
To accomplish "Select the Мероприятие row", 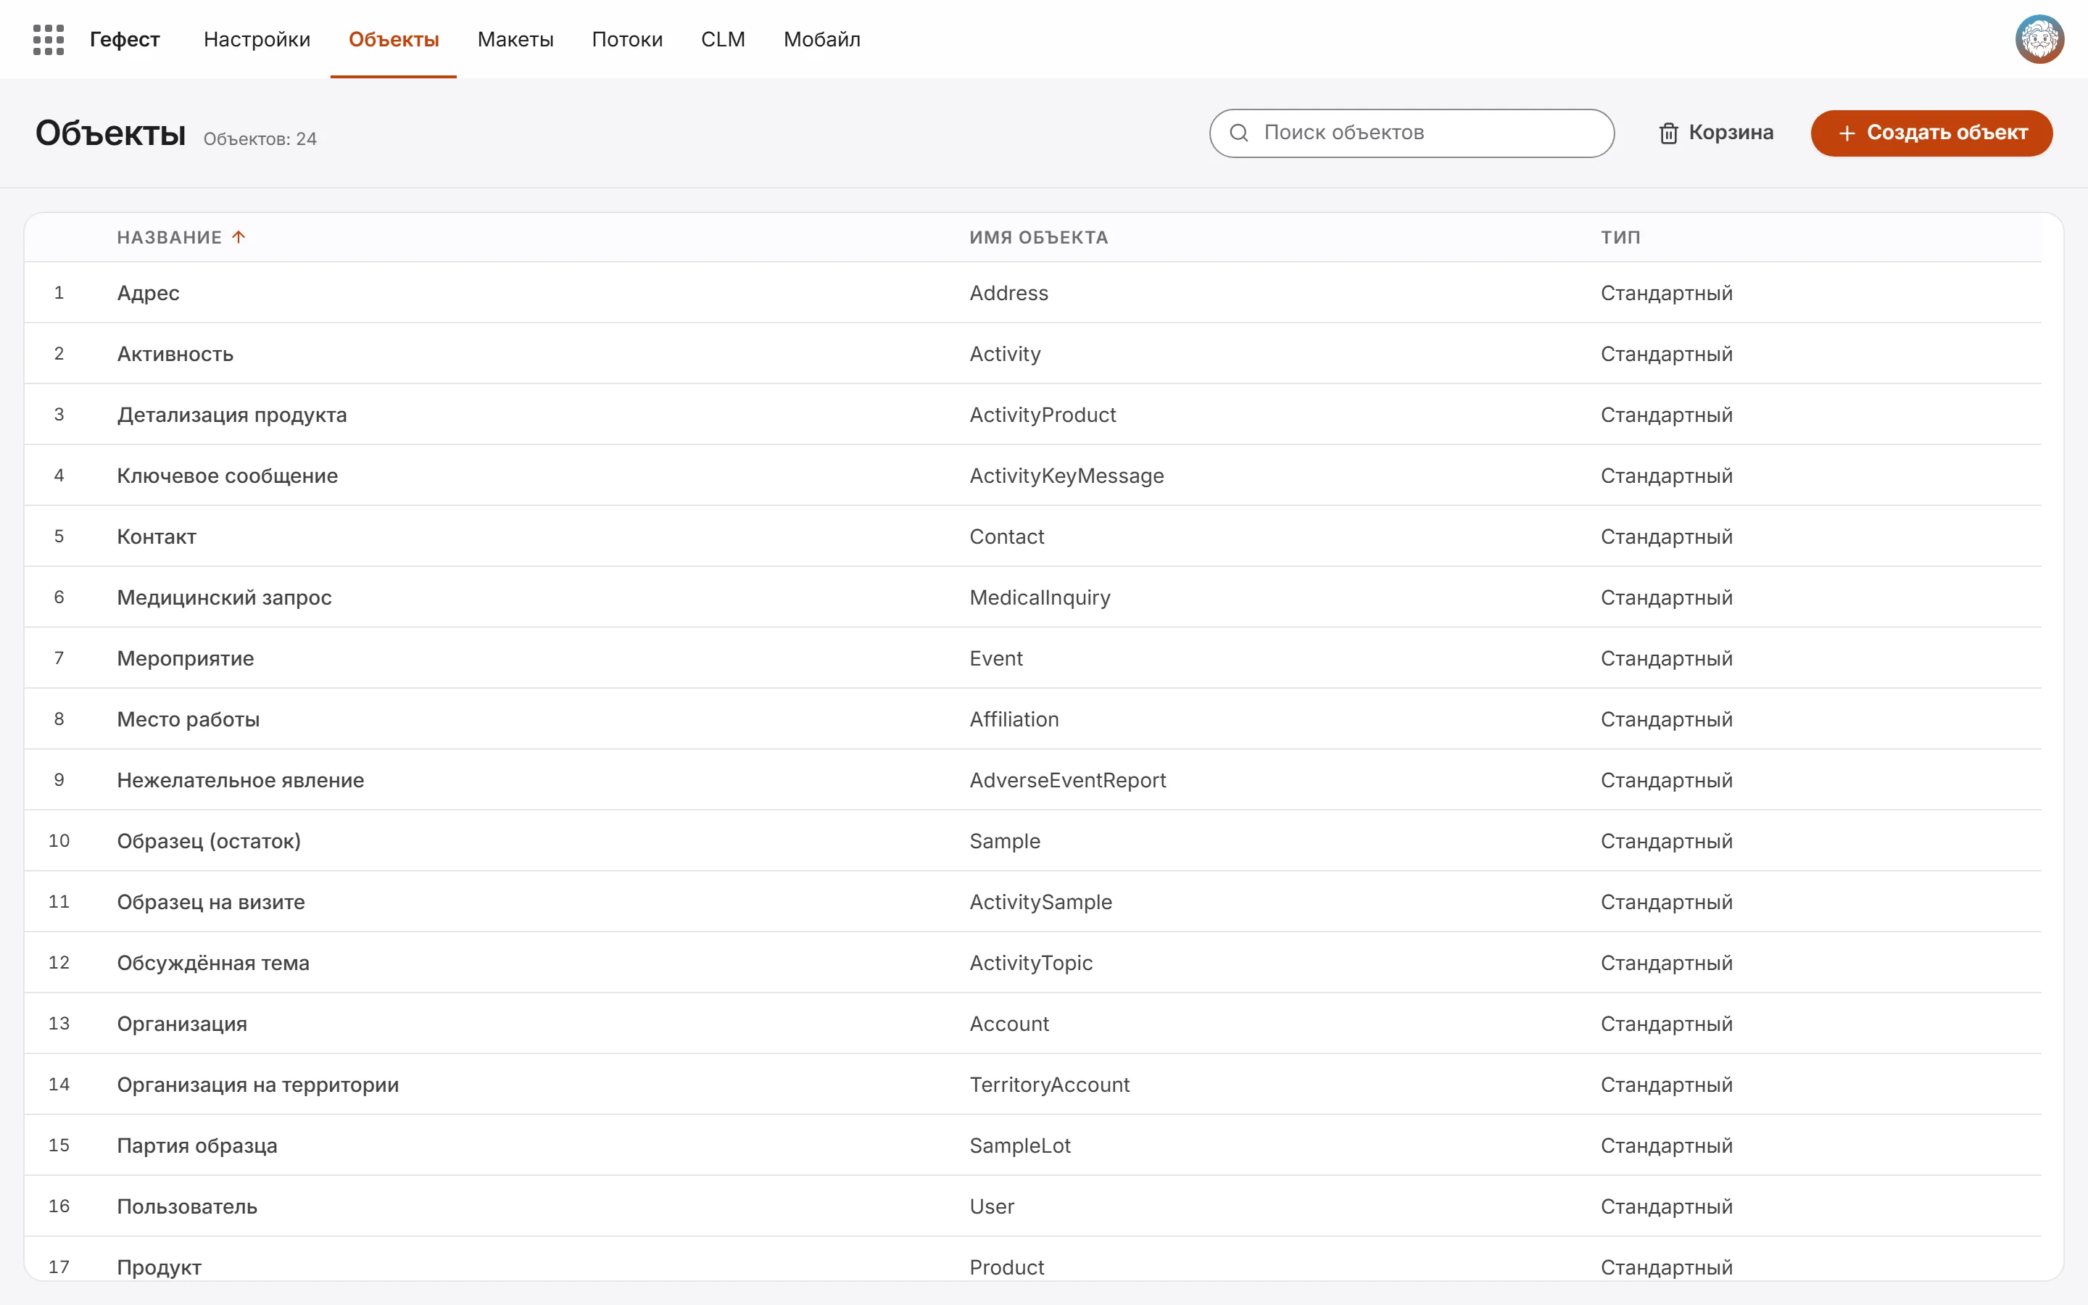I will pos(1033,658).
